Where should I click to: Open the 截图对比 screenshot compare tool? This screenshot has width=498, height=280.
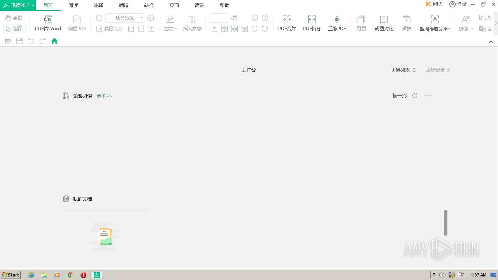point(384,20)
